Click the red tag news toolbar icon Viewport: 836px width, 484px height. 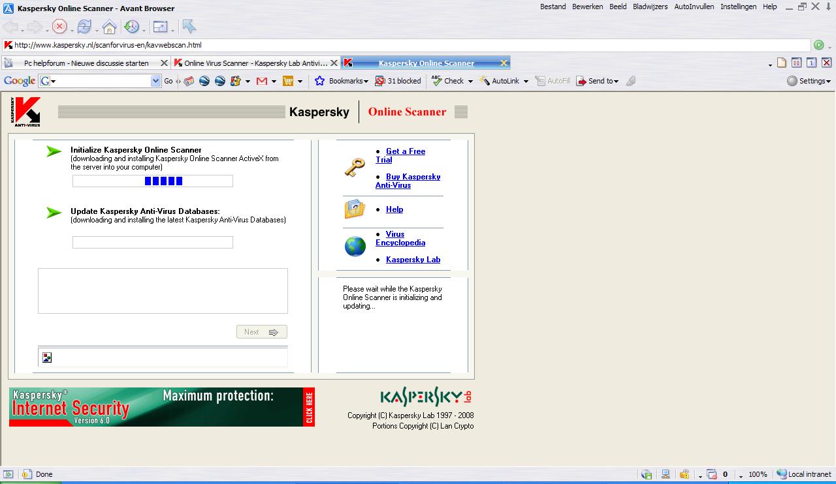(x=189, y=81)
